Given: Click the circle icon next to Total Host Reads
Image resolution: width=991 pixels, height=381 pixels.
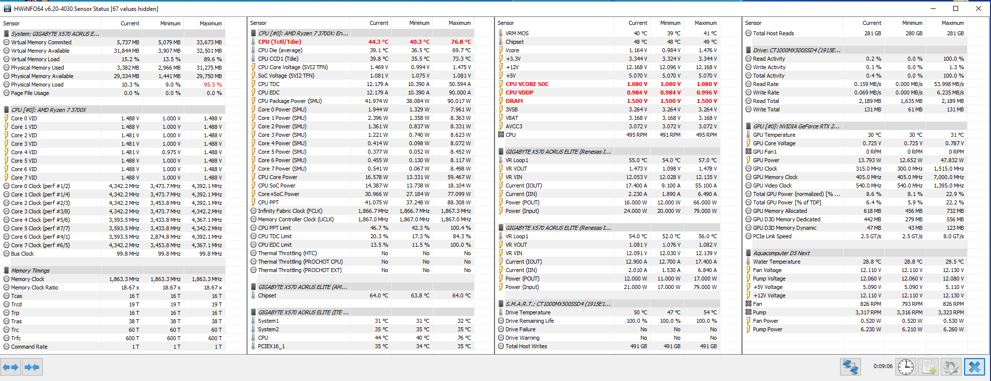Looking at the screenshot, I should (x=748, y=33).
